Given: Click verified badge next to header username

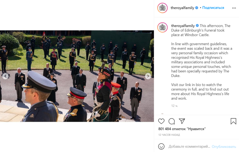Looking at the screenshot, I should click(x=197, y=8).
